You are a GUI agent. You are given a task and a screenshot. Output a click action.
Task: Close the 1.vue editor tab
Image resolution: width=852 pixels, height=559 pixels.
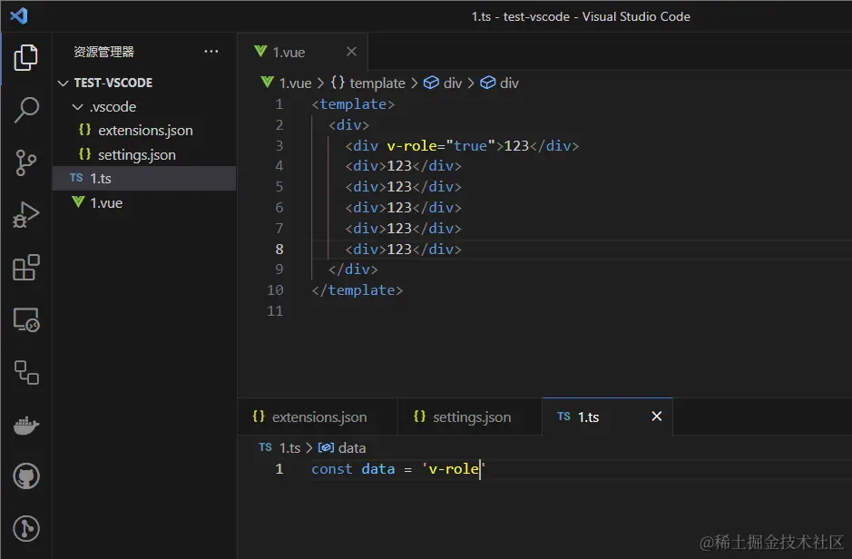(351, 52)
